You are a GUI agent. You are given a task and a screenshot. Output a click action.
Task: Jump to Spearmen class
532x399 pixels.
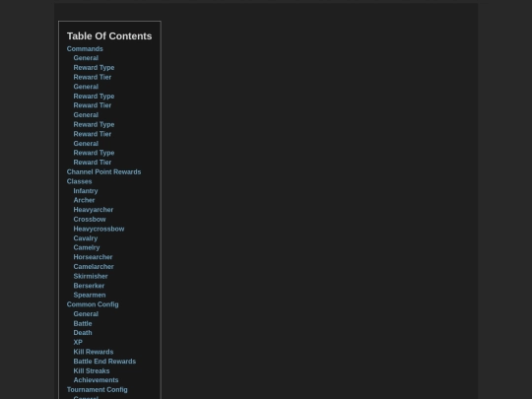[90, 296]
